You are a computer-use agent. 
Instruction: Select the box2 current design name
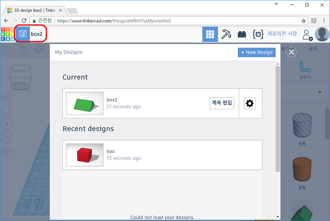tap(112, 100)
